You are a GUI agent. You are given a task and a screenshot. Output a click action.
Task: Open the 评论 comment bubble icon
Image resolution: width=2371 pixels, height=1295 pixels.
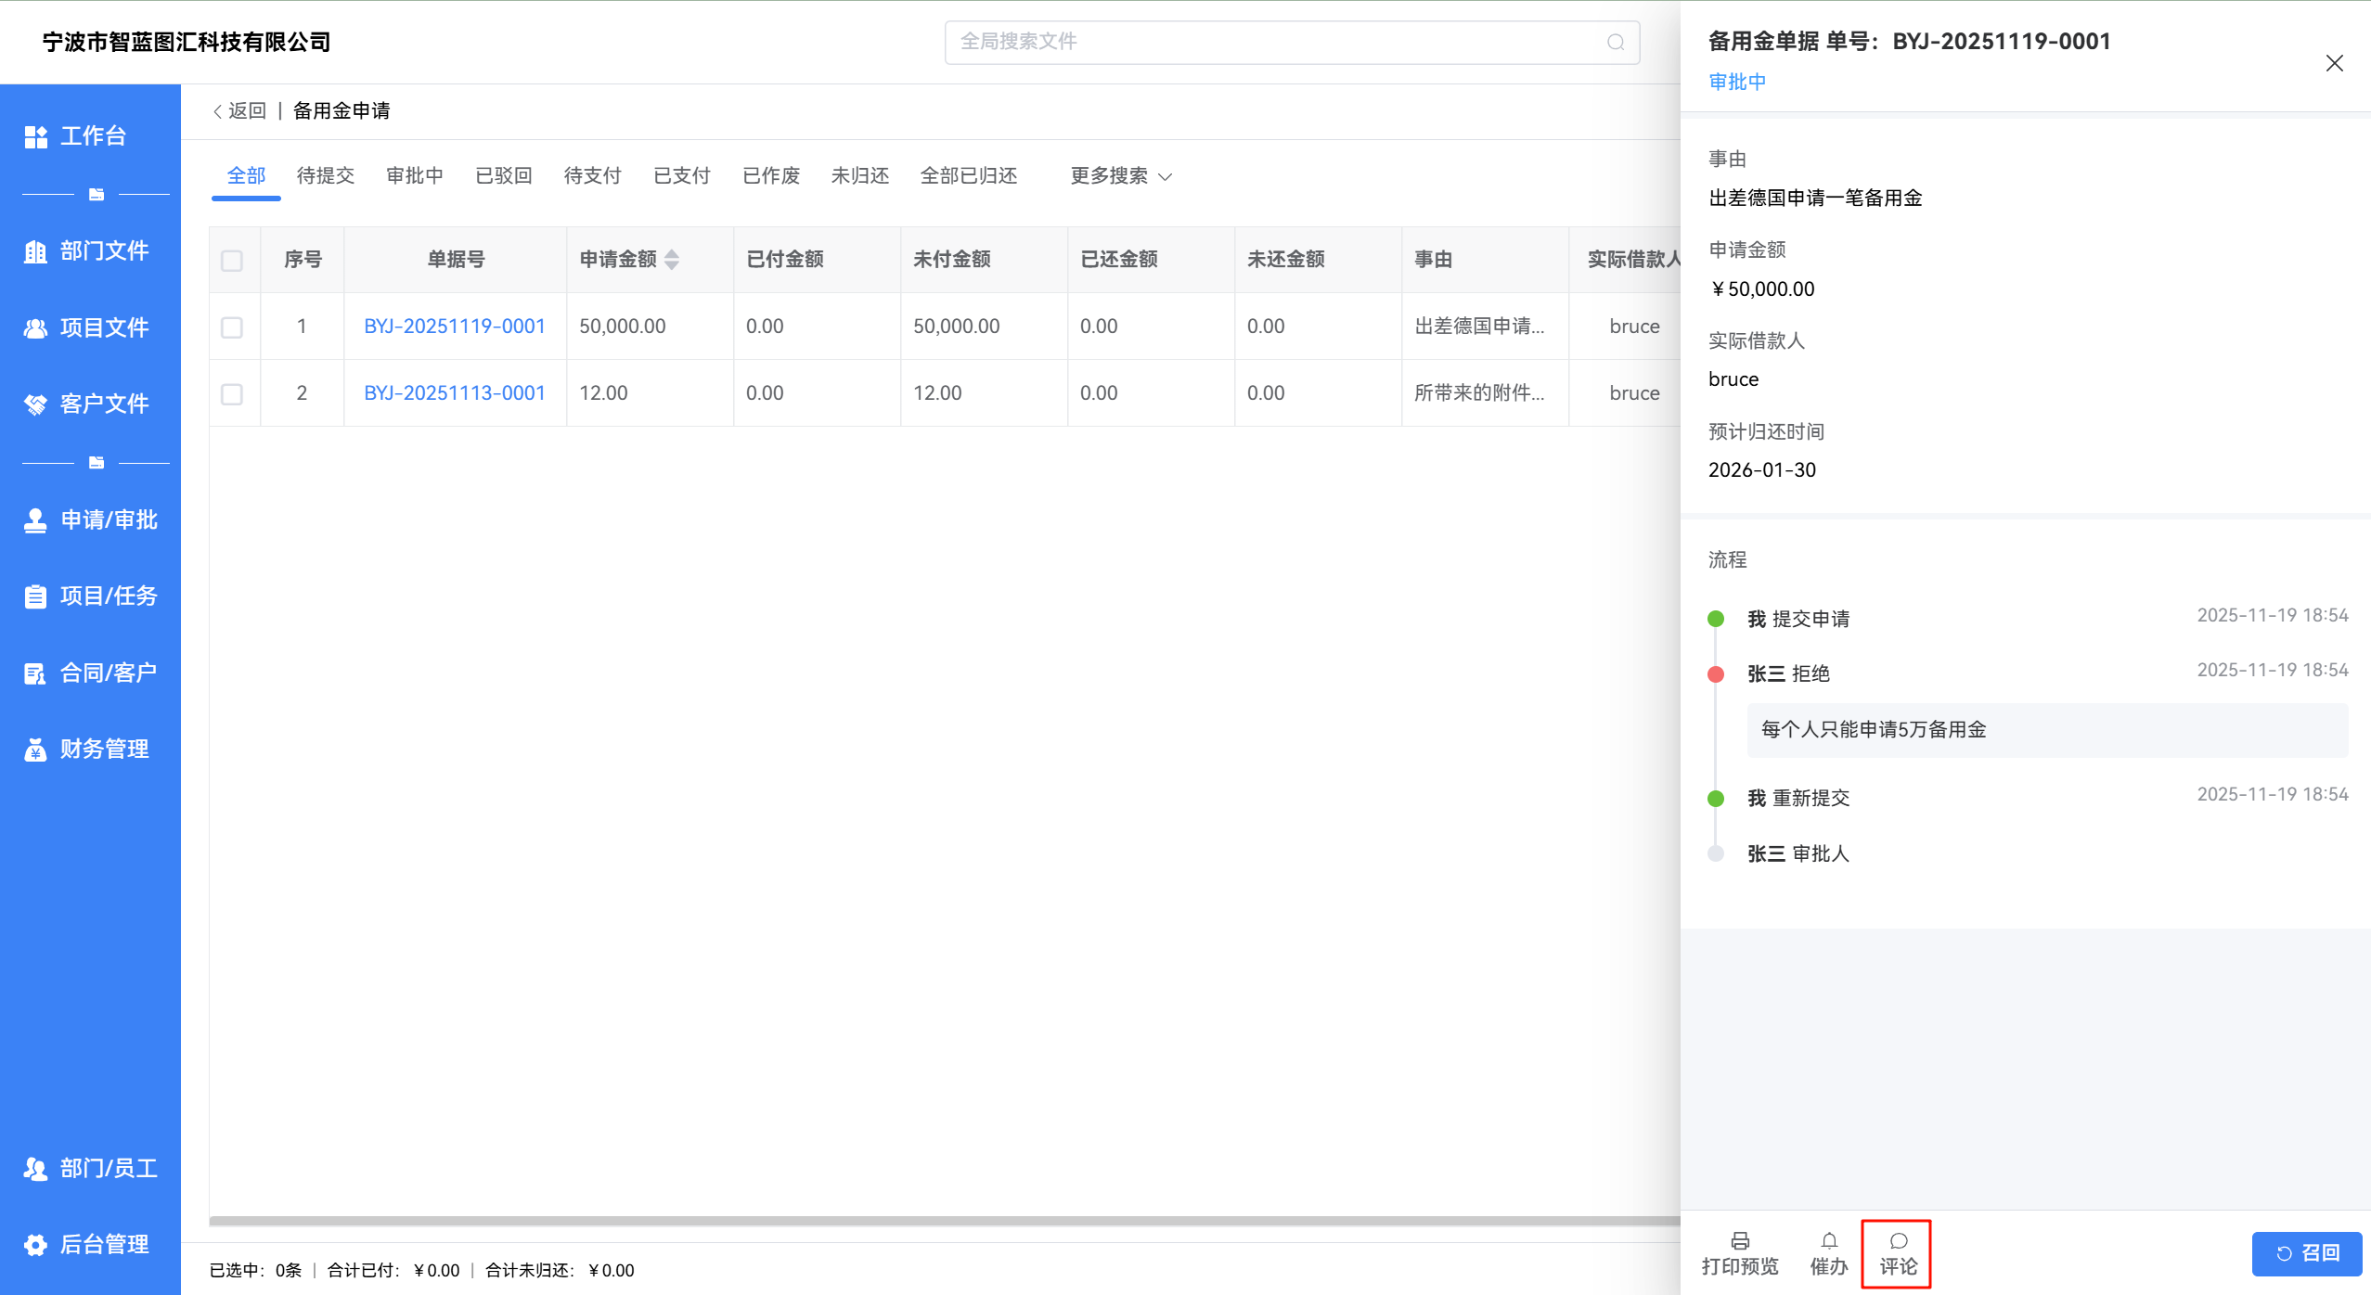click(x=1898, y=1241)
